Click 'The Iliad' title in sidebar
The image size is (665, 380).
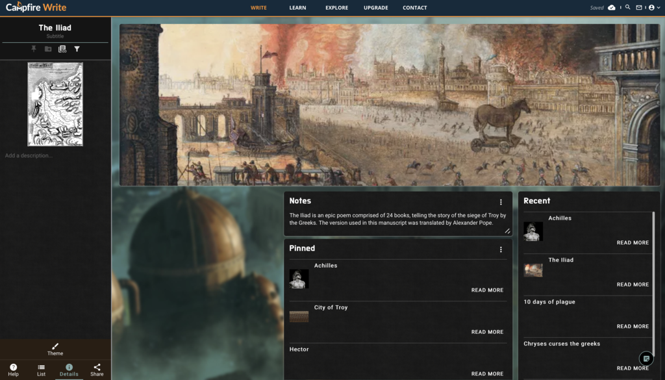click(x=55, y=27)
